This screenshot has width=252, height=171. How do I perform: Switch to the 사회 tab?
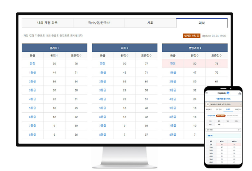pyautogui.click(x=150, y=23)
